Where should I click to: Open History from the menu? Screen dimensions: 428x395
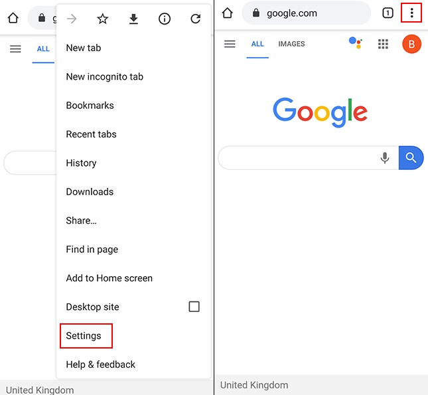(x=81, y=163)
